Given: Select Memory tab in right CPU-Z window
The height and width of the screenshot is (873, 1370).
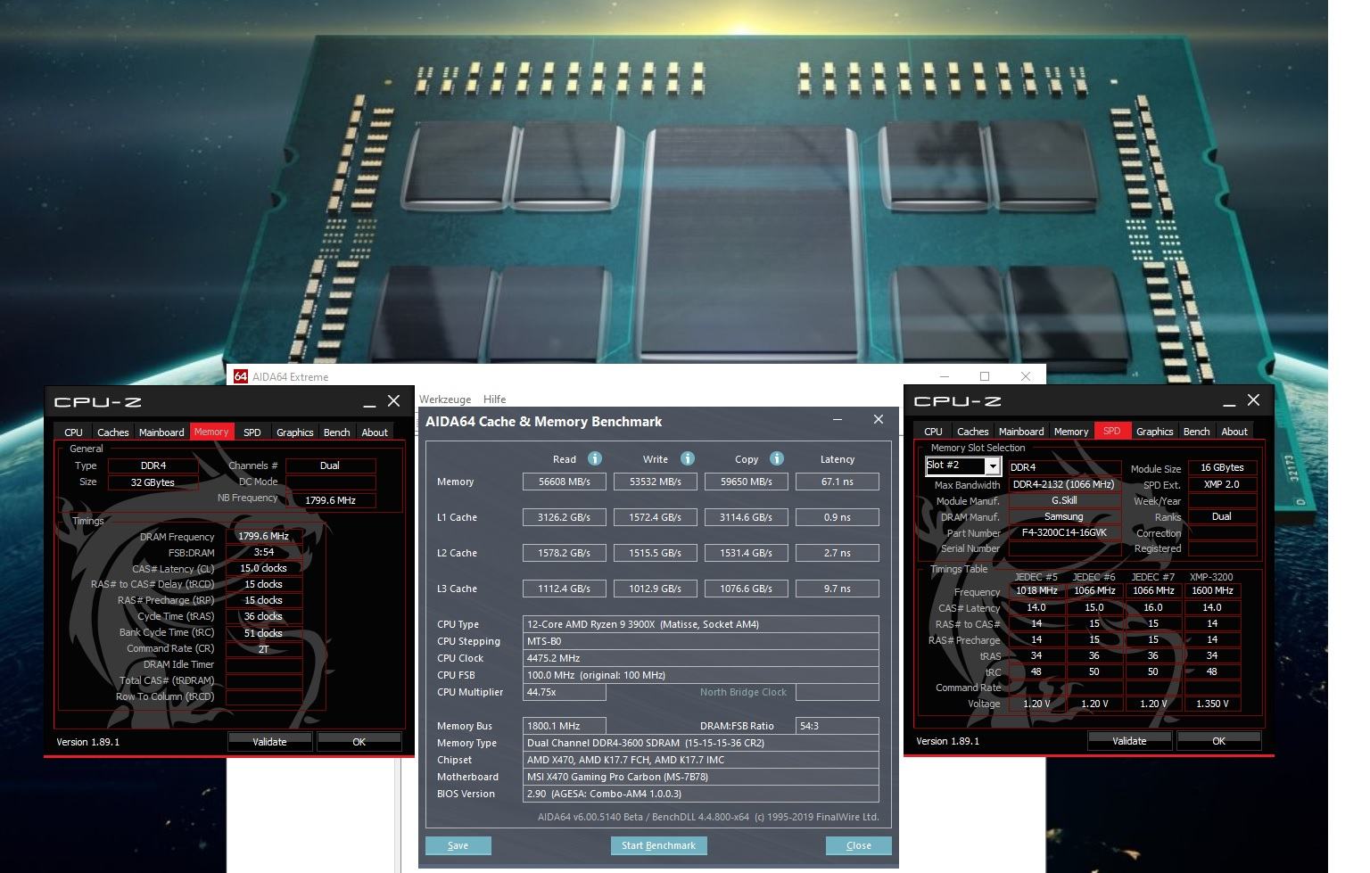Looking at the screenshot, I should pyautogui.click(x=1071, y=431).
